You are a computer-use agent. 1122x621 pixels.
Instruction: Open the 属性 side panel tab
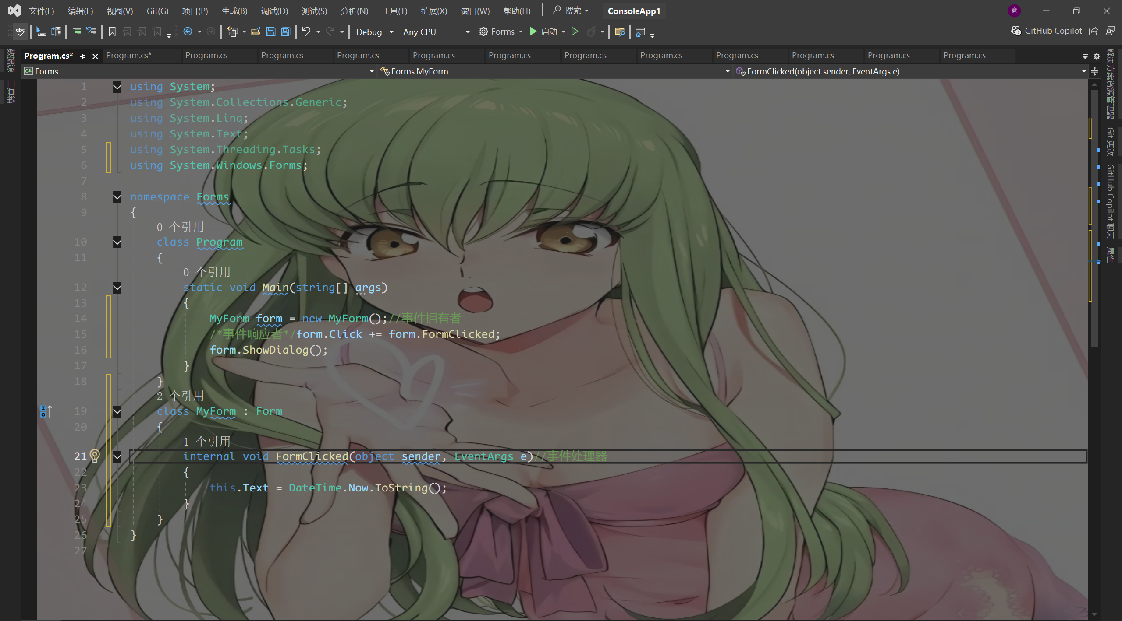[1110, 254]
